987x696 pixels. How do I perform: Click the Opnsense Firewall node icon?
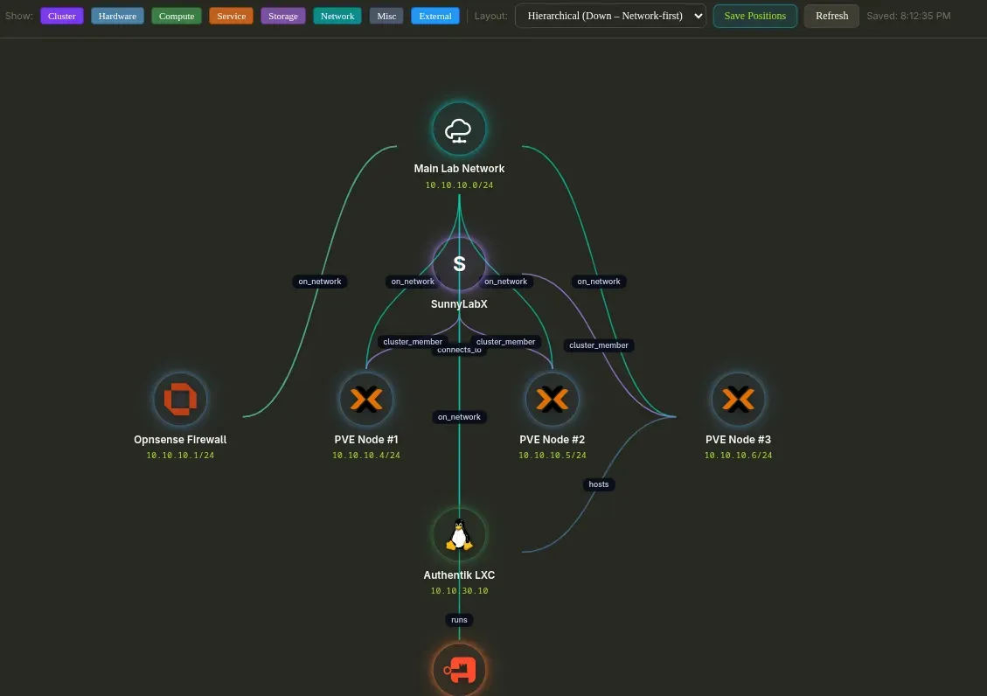(180, 400)
